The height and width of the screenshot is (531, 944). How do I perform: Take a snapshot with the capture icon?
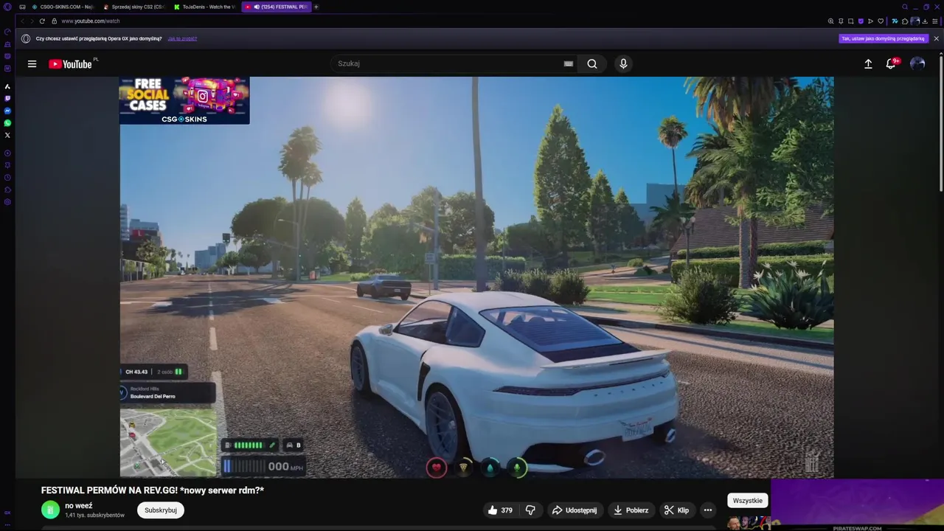[x=850, y=21]
